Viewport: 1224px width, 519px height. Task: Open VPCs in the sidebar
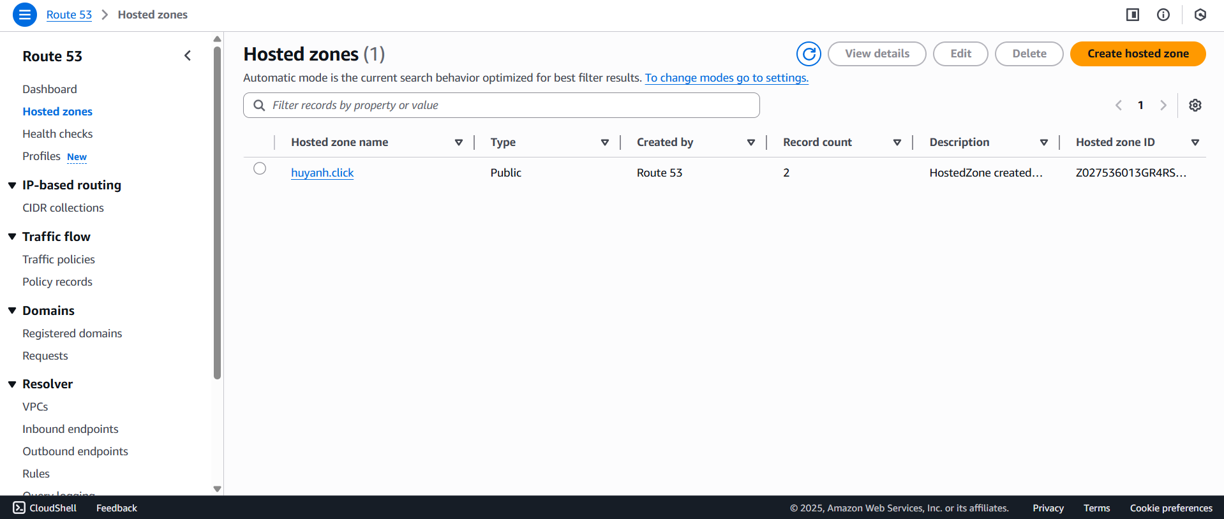pyautogui.click(x=35, y=407)
